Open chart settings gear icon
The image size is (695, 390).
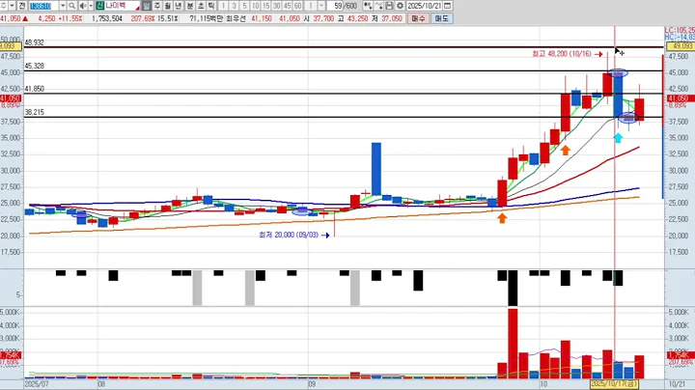(x=400, y=6)
